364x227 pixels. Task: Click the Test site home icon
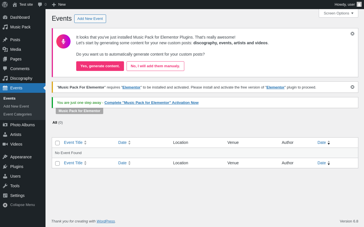click(x=15, y=5)
